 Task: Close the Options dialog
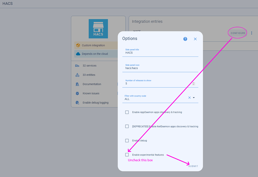tap(195, 39)
